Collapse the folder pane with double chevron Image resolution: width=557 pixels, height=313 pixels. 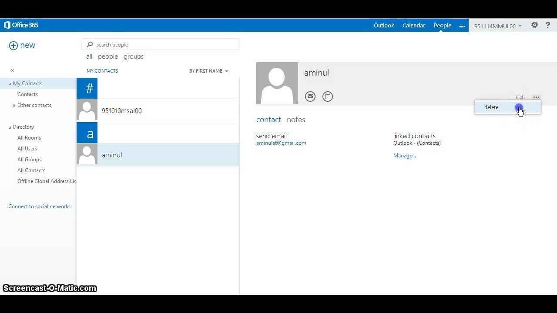coord(12,70)
